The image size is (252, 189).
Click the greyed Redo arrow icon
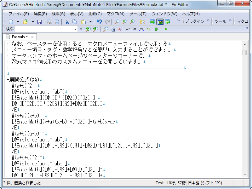(x=107, y=22)
